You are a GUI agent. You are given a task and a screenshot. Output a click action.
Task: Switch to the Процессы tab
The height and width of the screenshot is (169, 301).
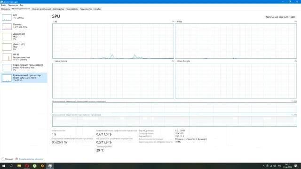pyautogui.click(x=6, y=9)
